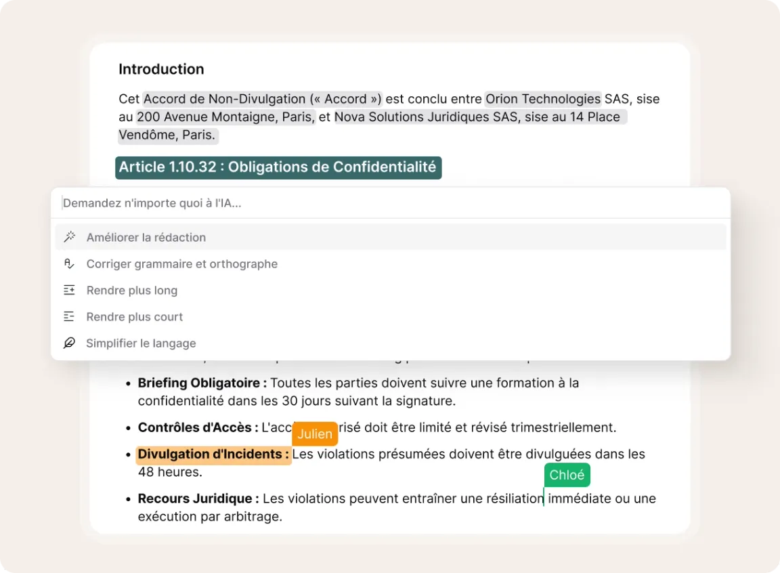Choose Simplifier le langage

pos(141,343)
